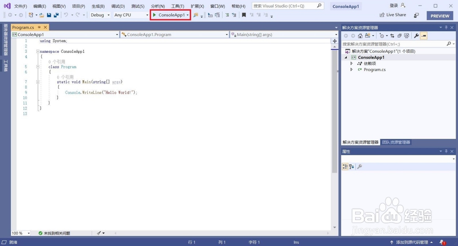Click the Pending Changes Filter clock icon
This screenshot has height=246, width=458.
(382, 36)
